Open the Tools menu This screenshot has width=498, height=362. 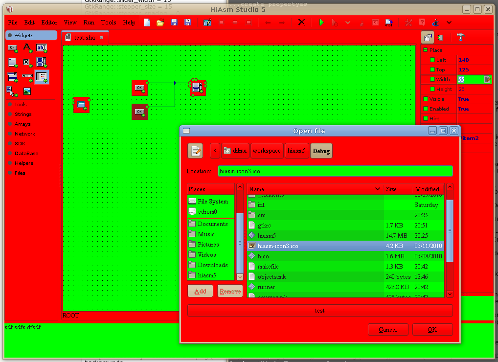109,23
